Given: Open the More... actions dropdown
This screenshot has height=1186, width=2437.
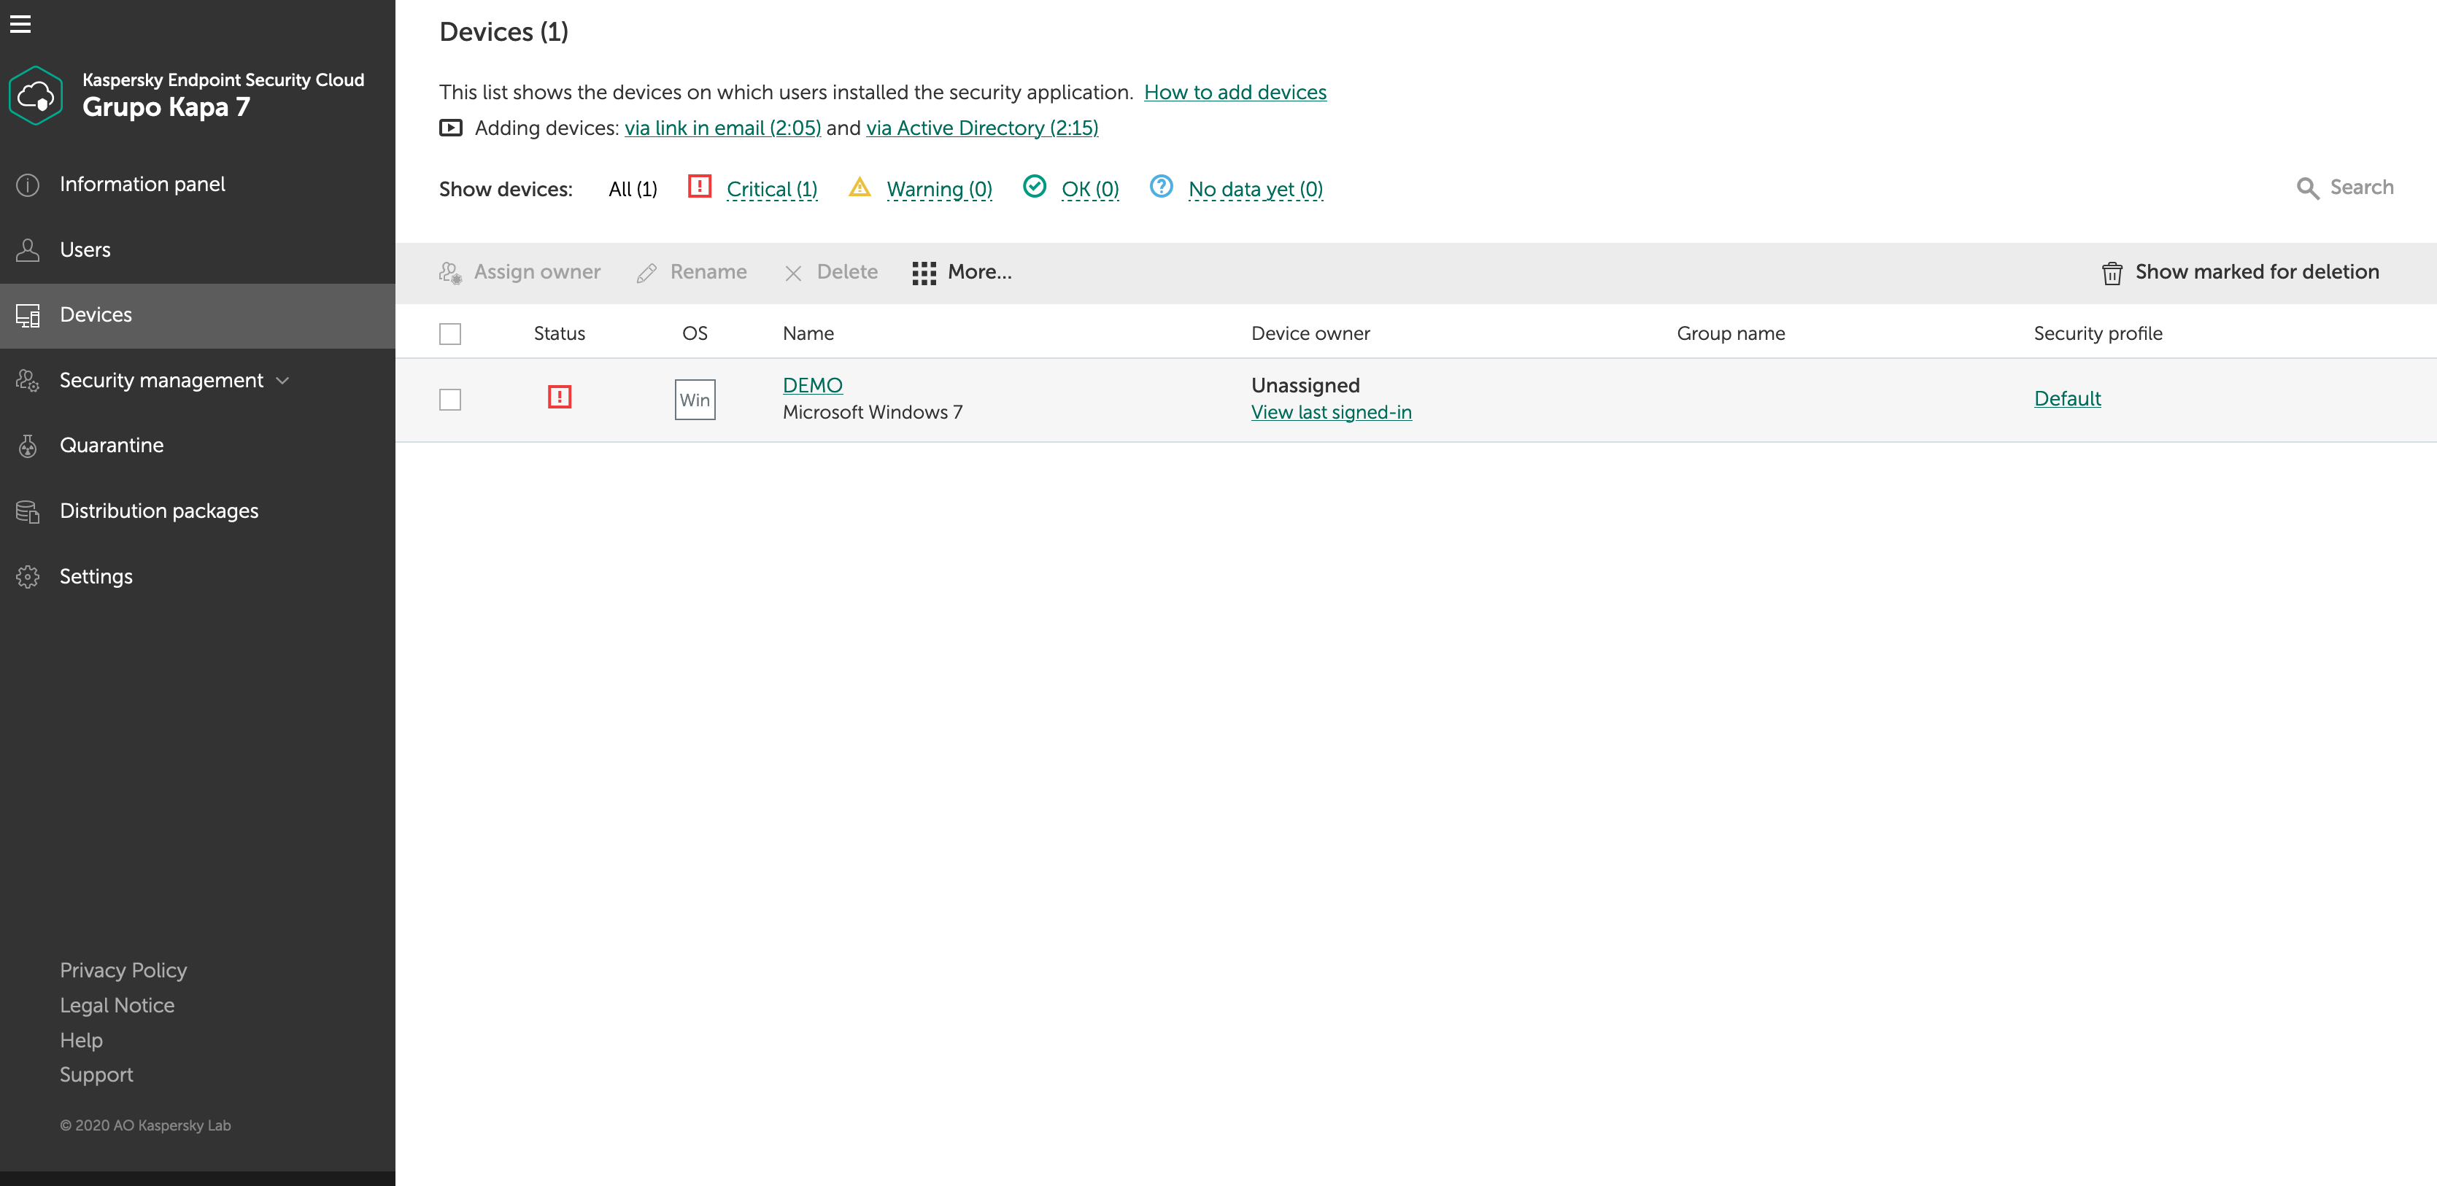Looking at the screenshot, I should pyautogui.click(x=962, y=272).
